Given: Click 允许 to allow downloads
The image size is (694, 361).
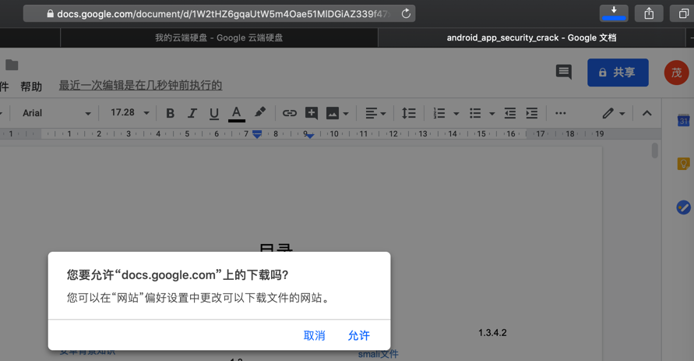Looking at the screenshot, I should (x=358, y=336).
